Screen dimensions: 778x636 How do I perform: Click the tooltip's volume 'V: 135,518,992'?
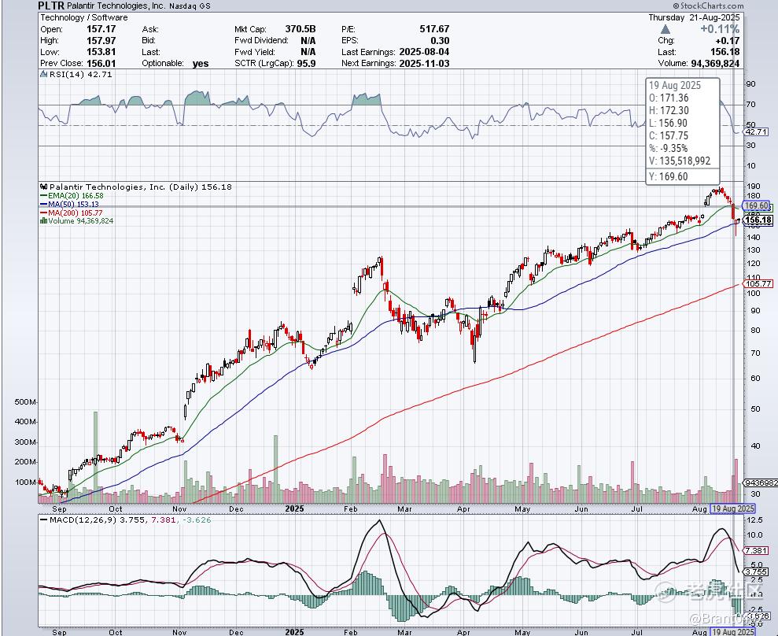(680, 161)
